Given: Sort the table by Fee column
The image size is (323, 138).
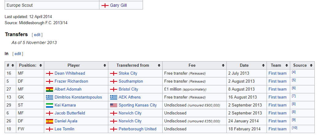Looking at the screenshot, I should tap(223, 65).
